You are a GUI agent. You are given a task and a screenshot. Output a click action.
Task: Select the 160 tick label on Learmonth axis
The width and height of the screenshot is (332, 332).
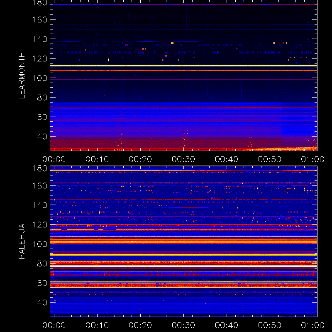coord(39,20)
